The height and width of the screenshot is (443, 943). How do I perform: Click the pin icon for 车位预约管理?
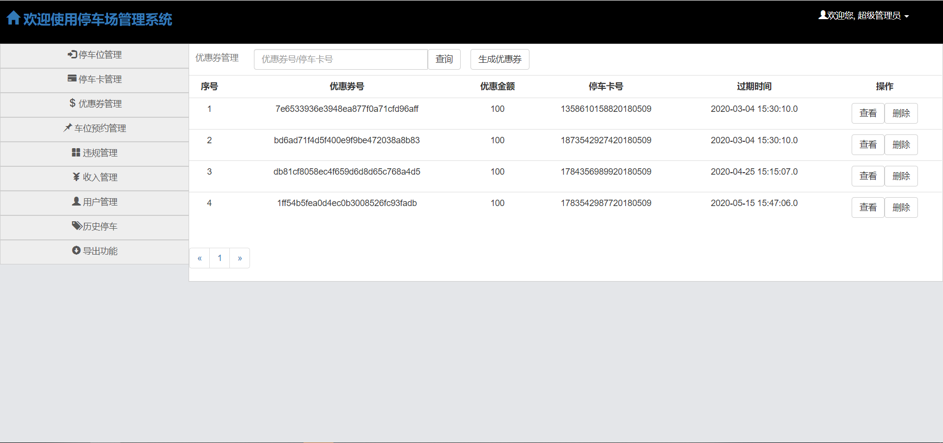pos(68,128)
